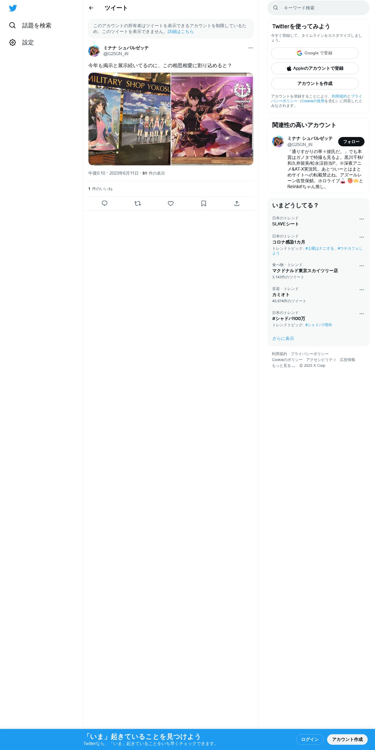Open author handle @G25GN_iN above tweet
The width and height of the screenshot is (375, 750).
[116, 54]
